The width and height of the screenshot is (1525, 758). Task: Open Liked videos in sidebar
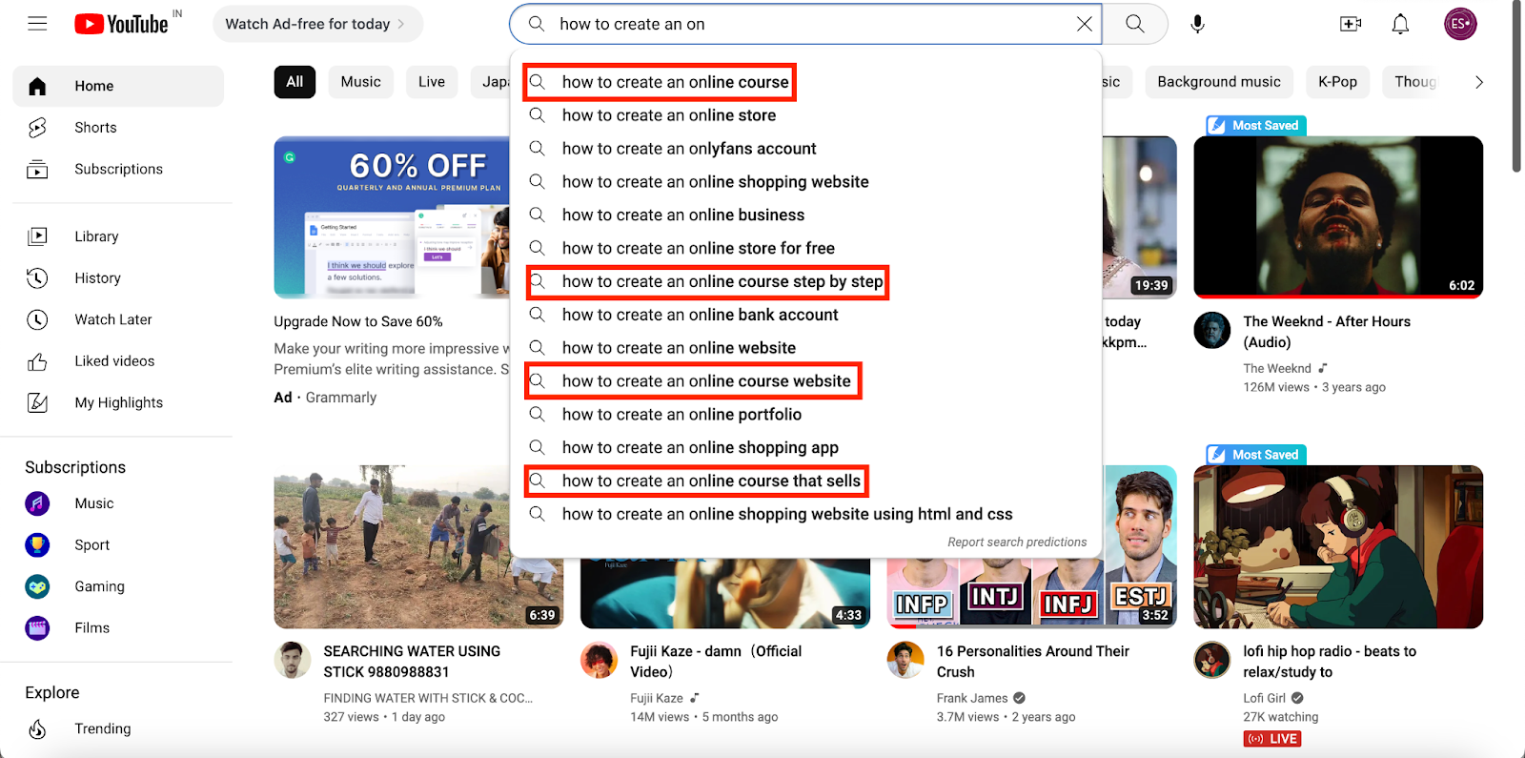tap(118, 361)
